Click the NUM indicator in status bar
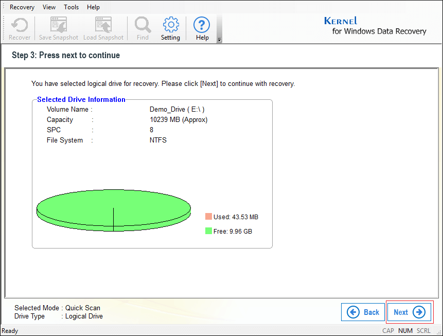443x336 pixels. [x=405, y=331]
